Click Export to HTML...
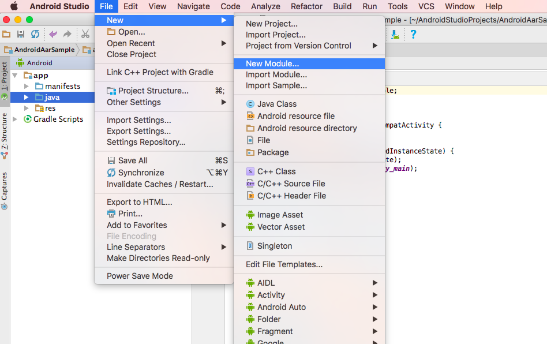The image size is (547, 344). (164, 202)
